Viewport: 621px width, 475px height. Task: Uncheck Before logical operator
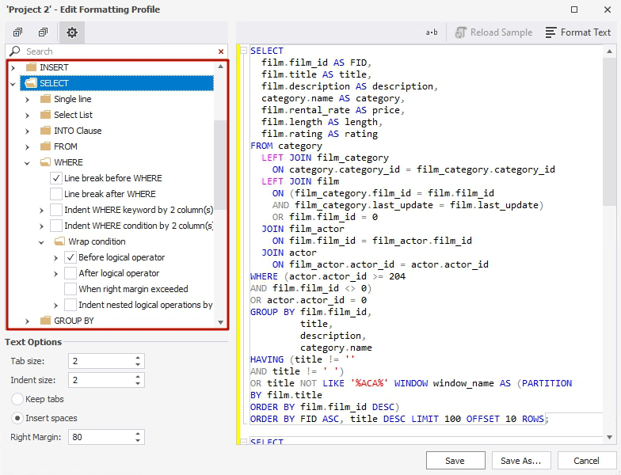70,257
